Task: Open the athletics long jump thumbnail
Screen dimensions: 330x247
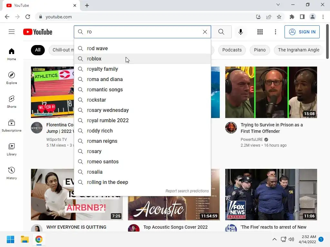Action: 53,92
